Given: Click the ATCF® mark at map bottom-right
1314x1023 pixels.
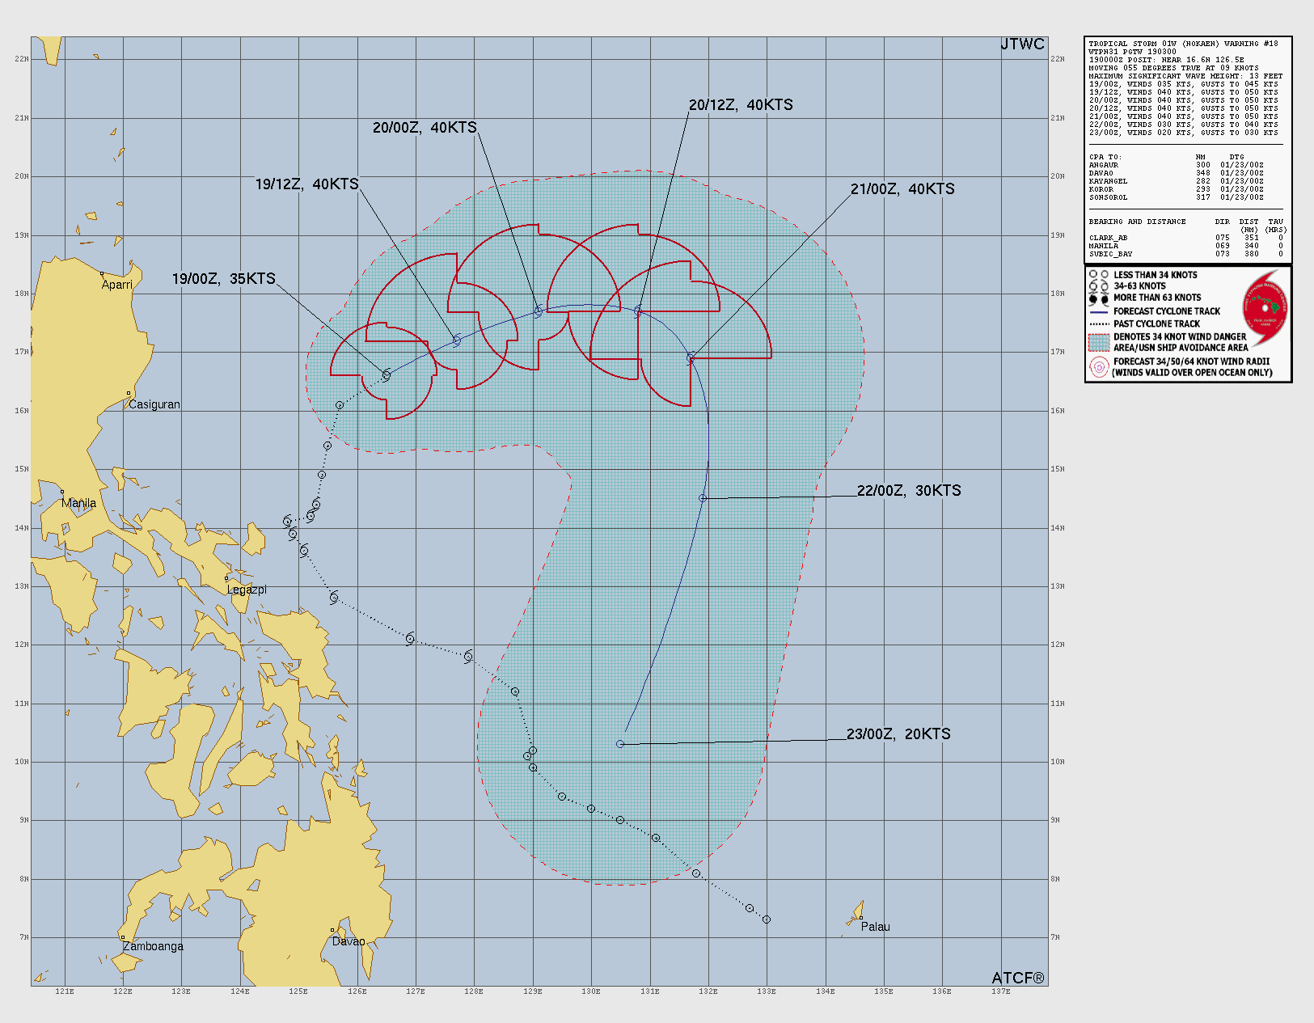Looking at the screenshot, I should tap(1018, 978).
